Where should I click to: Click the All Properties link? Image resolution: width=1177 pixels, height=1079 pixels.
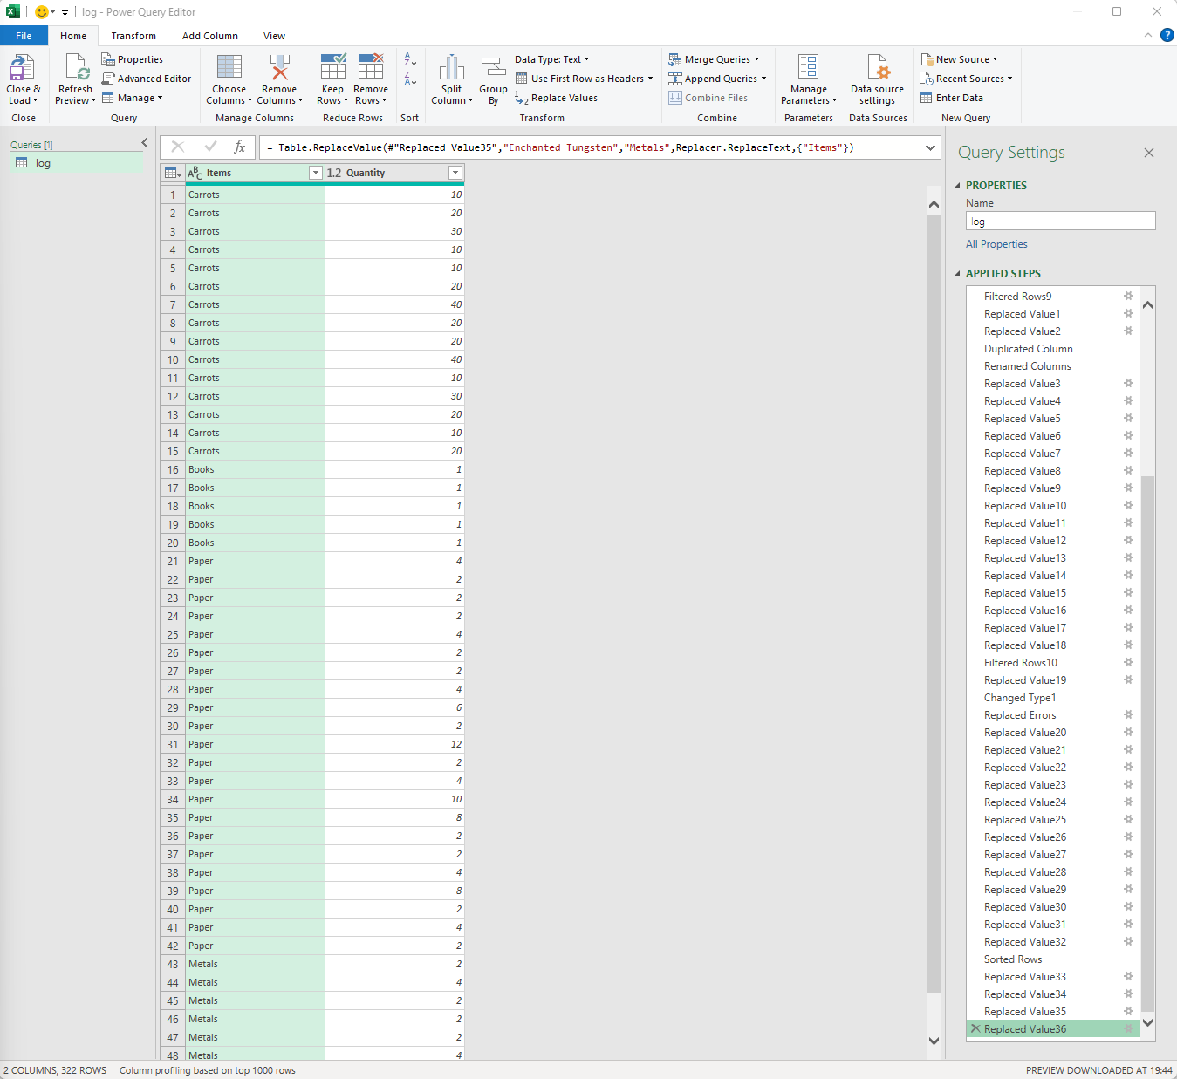[x=996, y=243]
